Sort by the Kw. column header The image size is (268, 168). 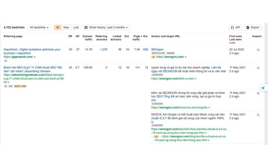(x=146, y=36)
